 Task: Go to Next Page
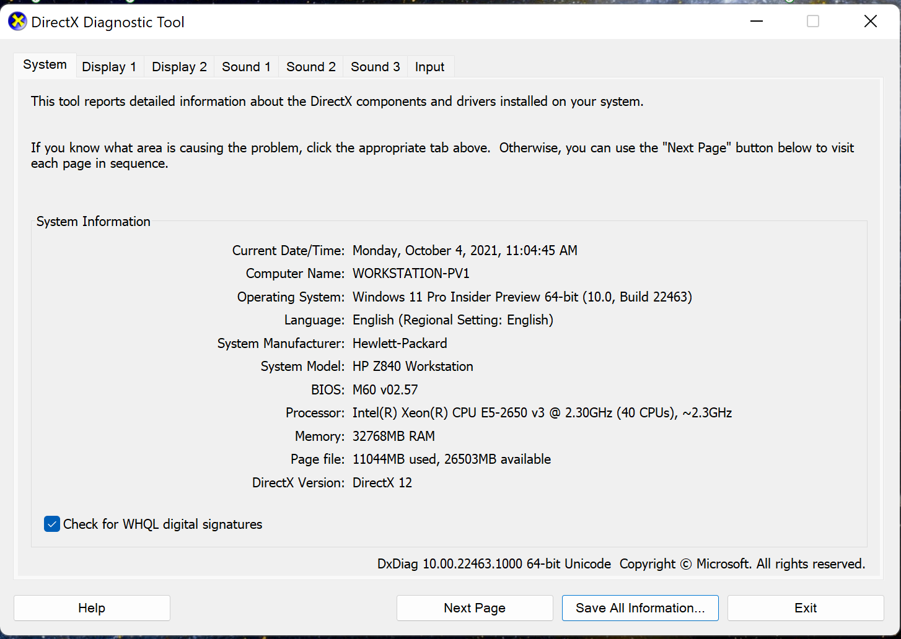pyautogui.click(x=475, y=608)
